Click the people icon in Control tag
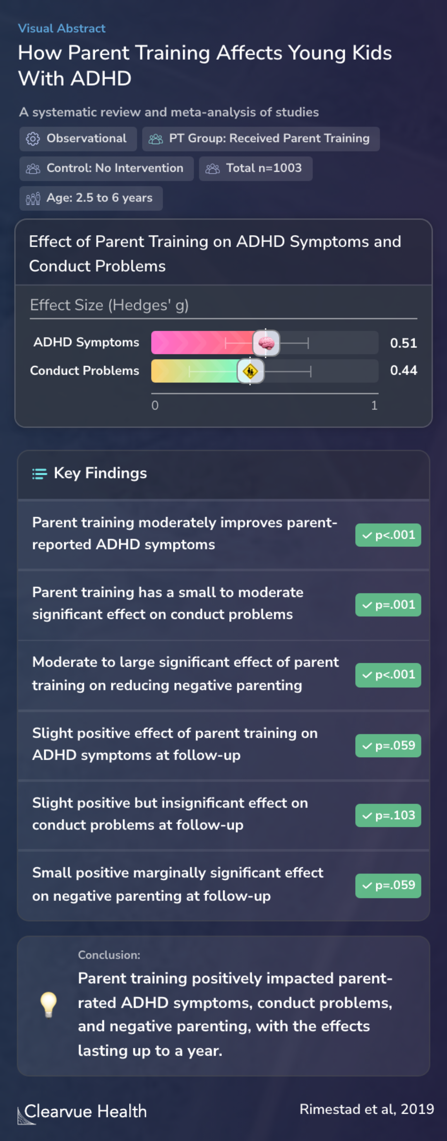Image resolution: width=447 pixels, height=1141 pixels. pyautogui.click(x=33, y=169)
